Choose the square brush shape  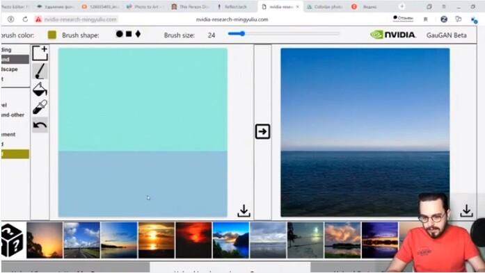(129, 34)
